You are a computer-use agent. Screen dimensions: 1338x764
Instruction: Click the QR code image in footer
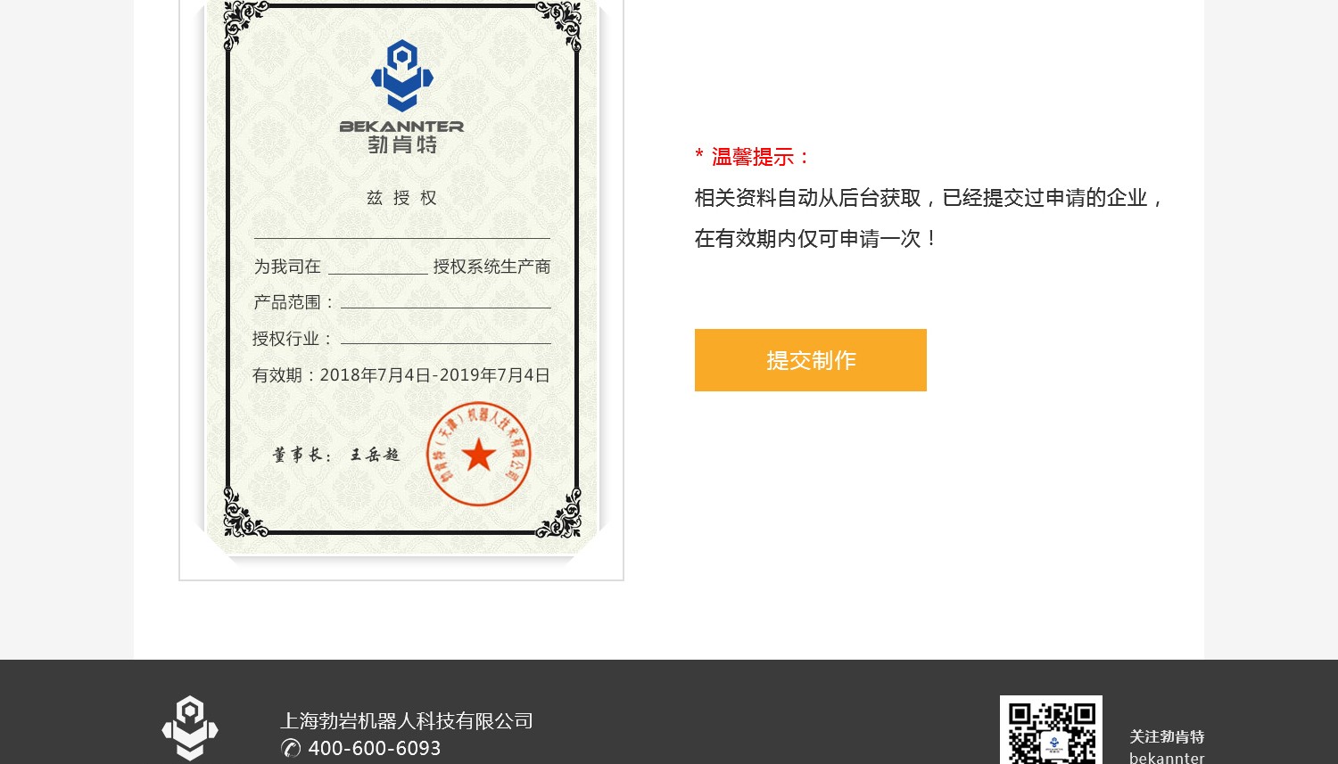coord(1051,729)
